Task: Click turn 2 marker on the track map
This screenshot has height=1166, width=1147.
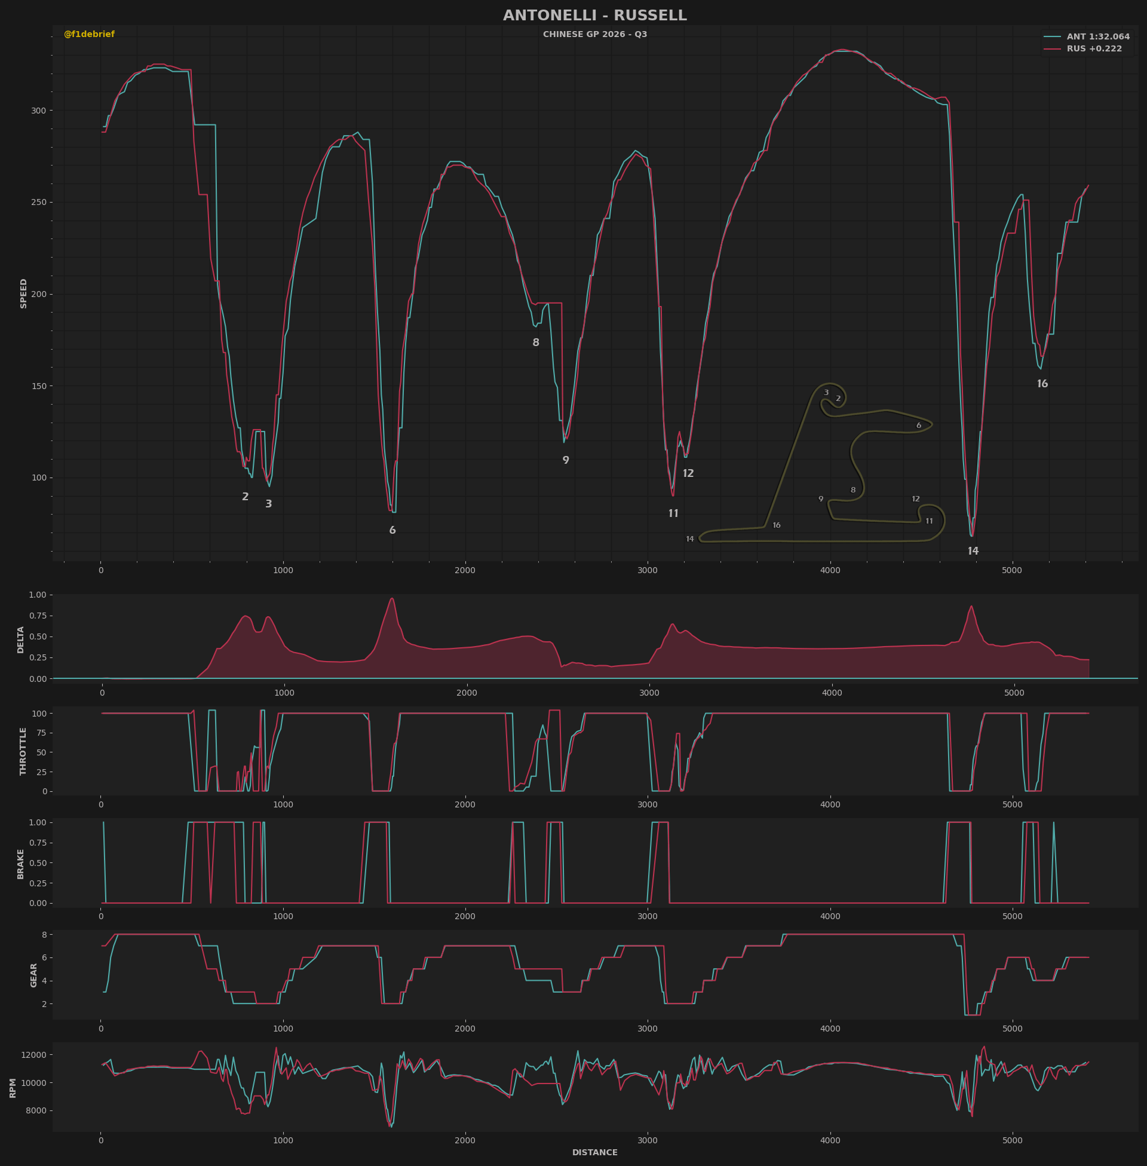Action: (838, 398)
